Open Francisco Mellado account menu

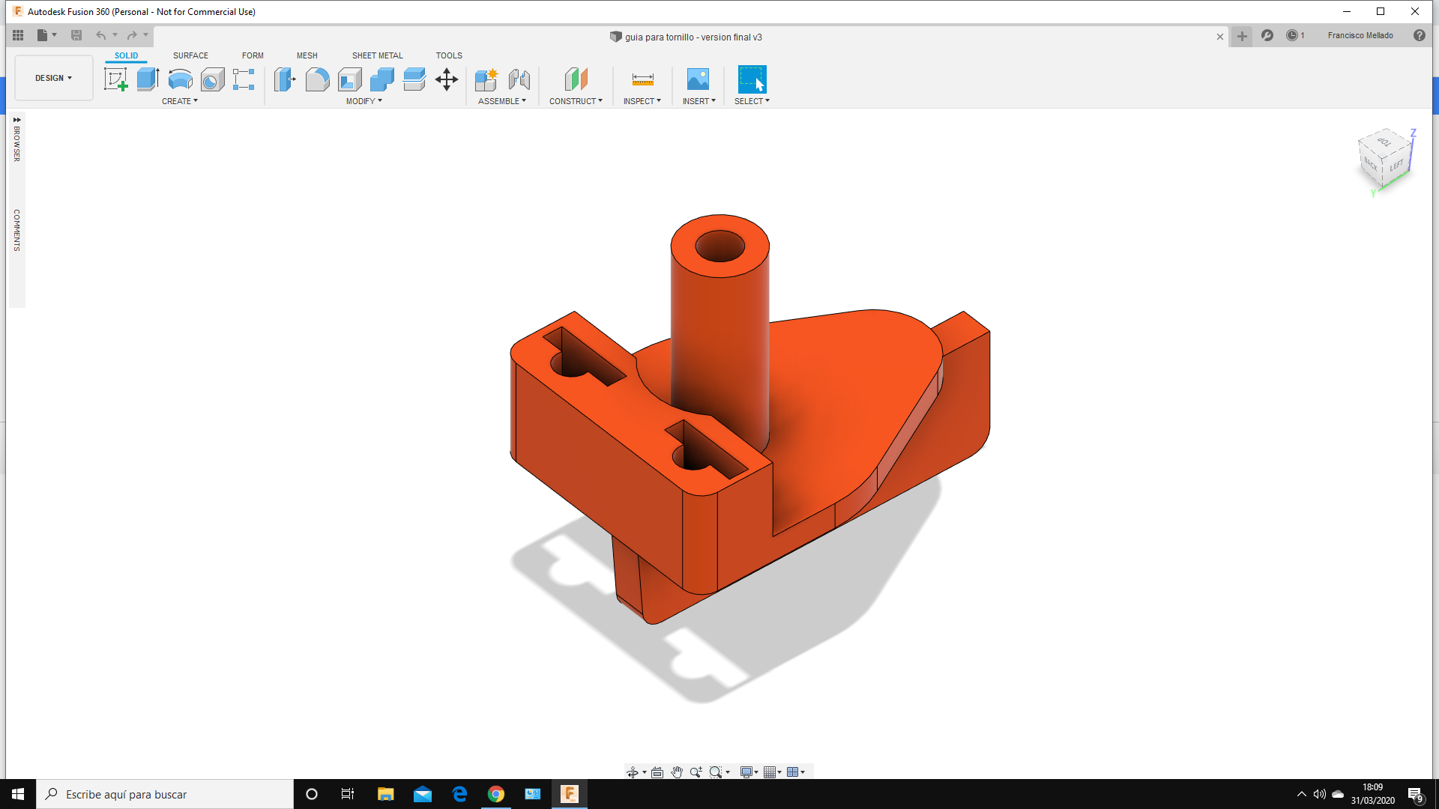[1360, 35]
